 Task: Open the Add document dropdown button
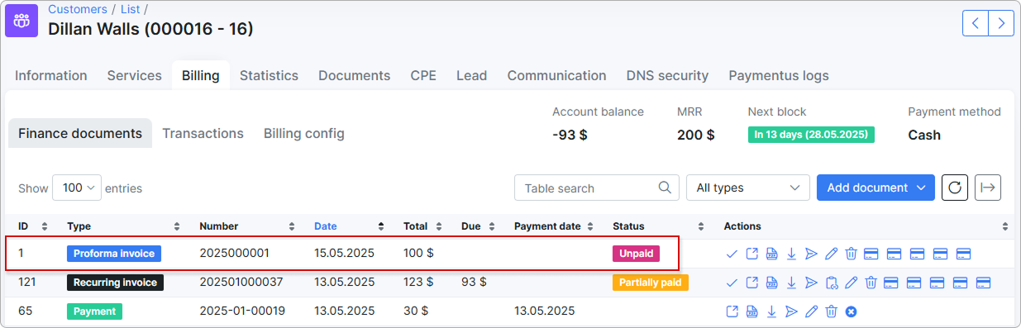coord(875,188)
